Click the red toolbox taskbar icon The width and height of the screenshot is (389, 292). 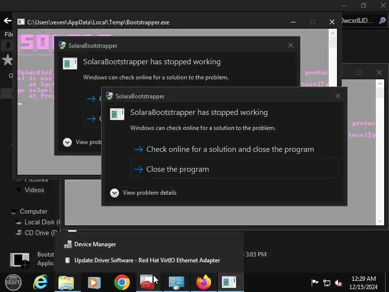click(147, 282)
